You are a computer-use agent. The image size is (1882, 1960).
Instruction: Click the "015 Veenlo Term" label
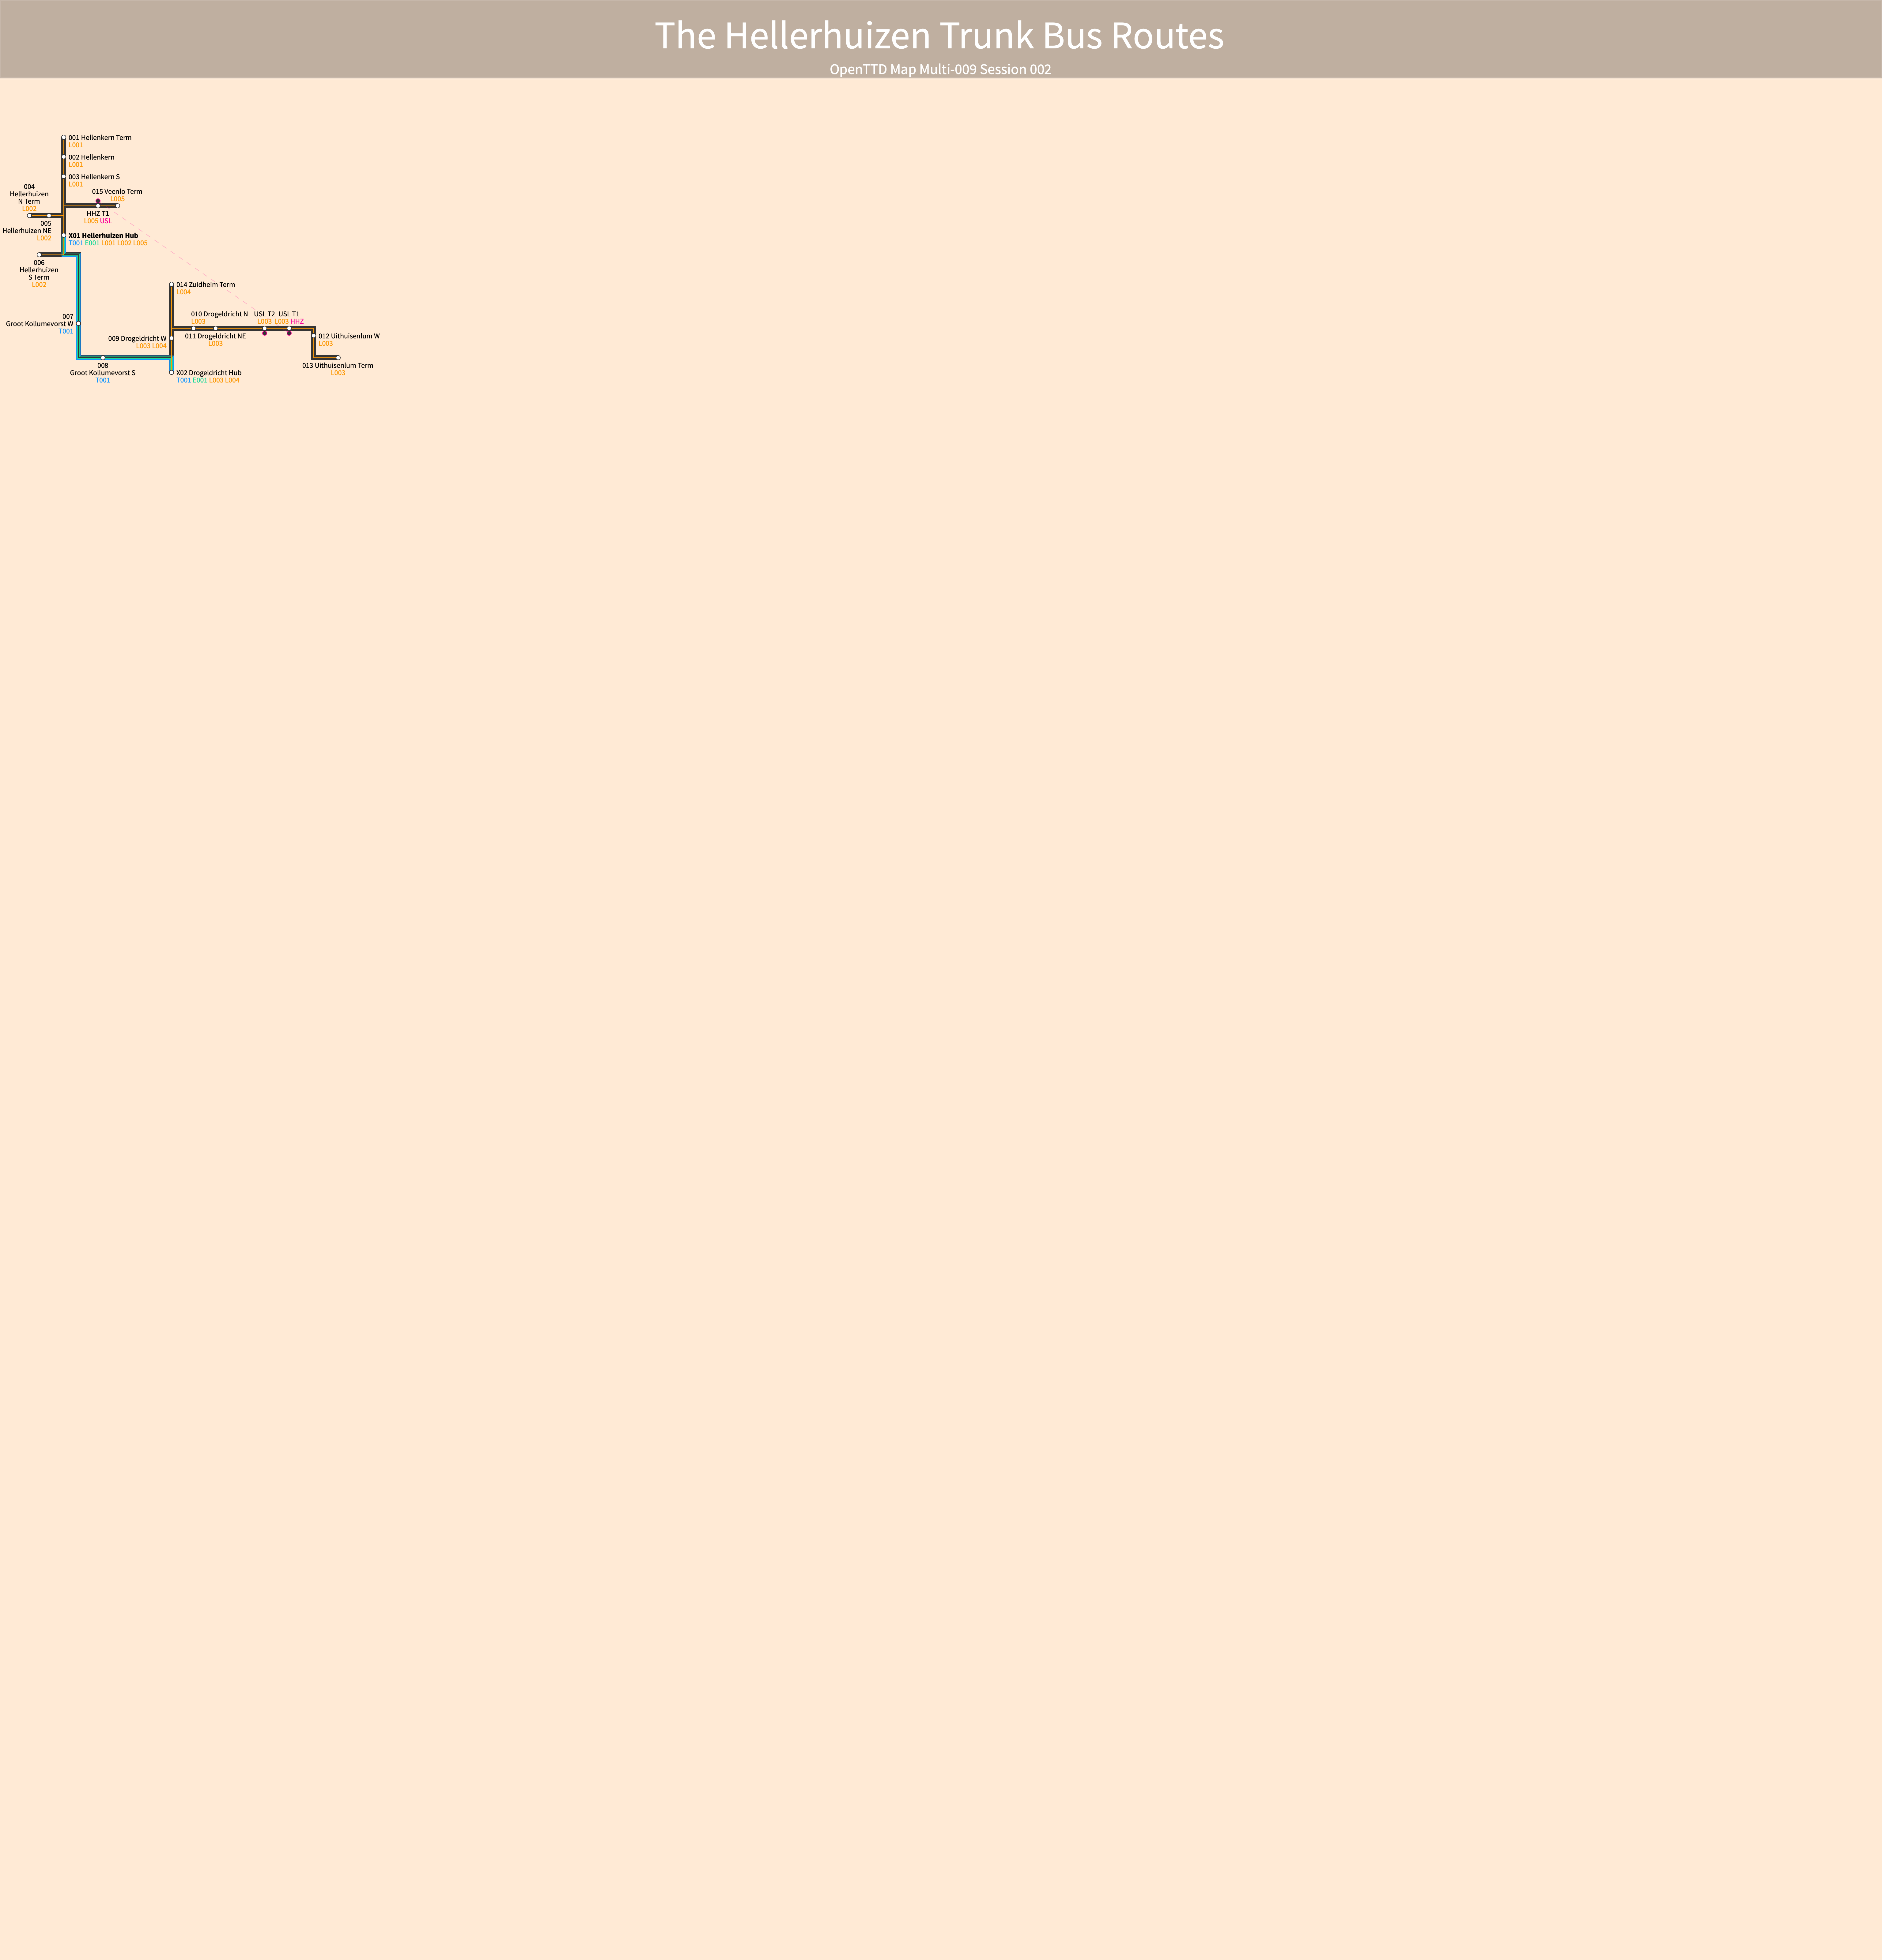coord(117,192)
